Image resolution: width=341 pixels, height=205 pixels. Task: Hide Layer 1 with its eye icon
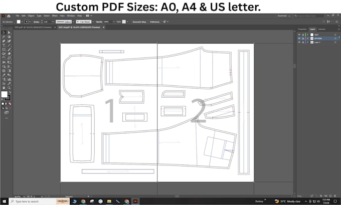click(299, 42)
